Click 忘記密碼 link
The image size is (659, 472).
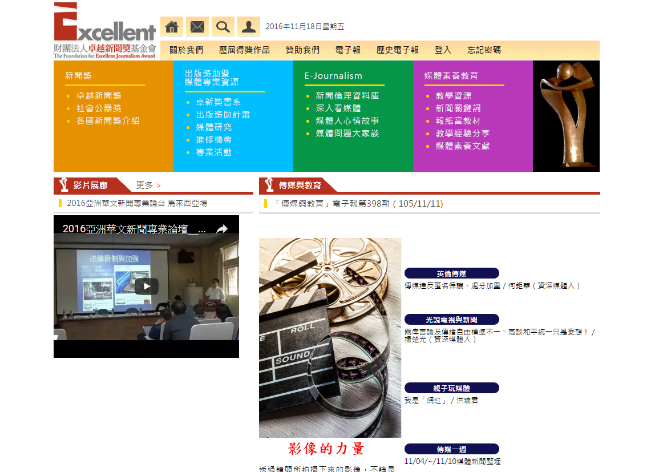pos(484,50)
